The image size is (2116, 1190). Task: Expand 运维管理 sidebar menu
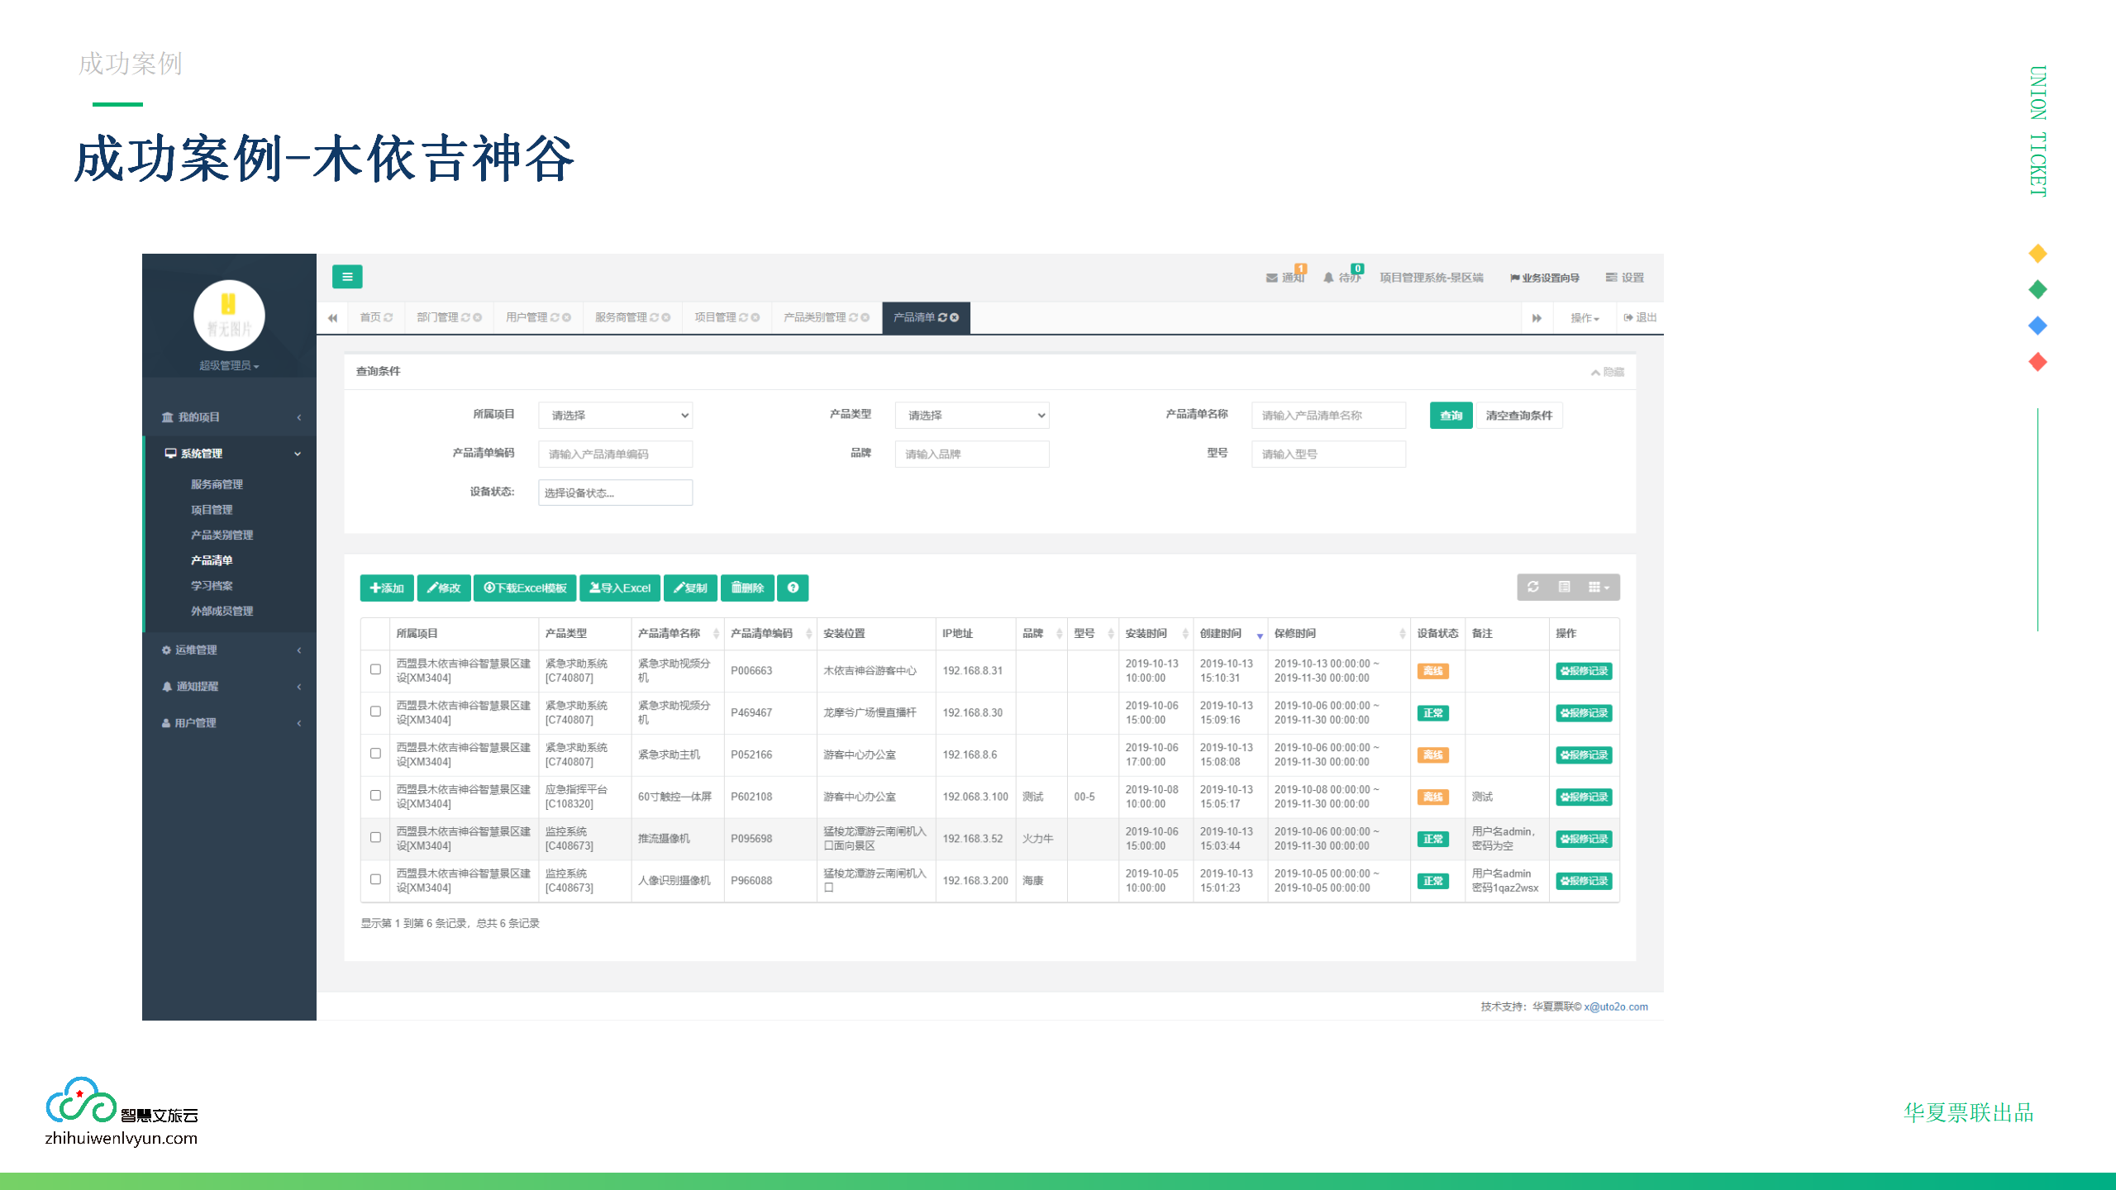(x=231, y=650)
